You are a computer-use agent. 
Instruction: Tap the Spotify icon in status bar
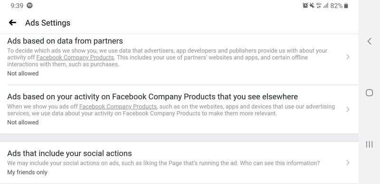(29, 5)
